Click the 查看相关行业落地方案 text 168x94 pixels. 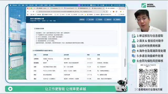pos(150,90)
